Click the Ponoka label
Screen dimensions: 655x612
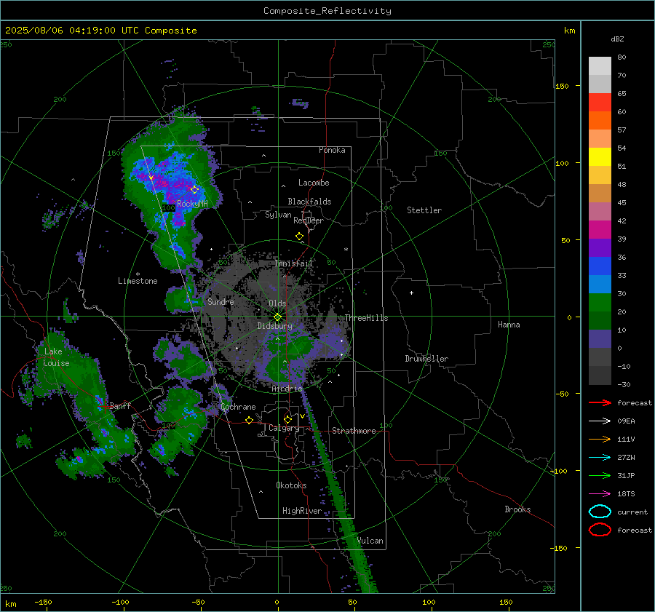332,150
